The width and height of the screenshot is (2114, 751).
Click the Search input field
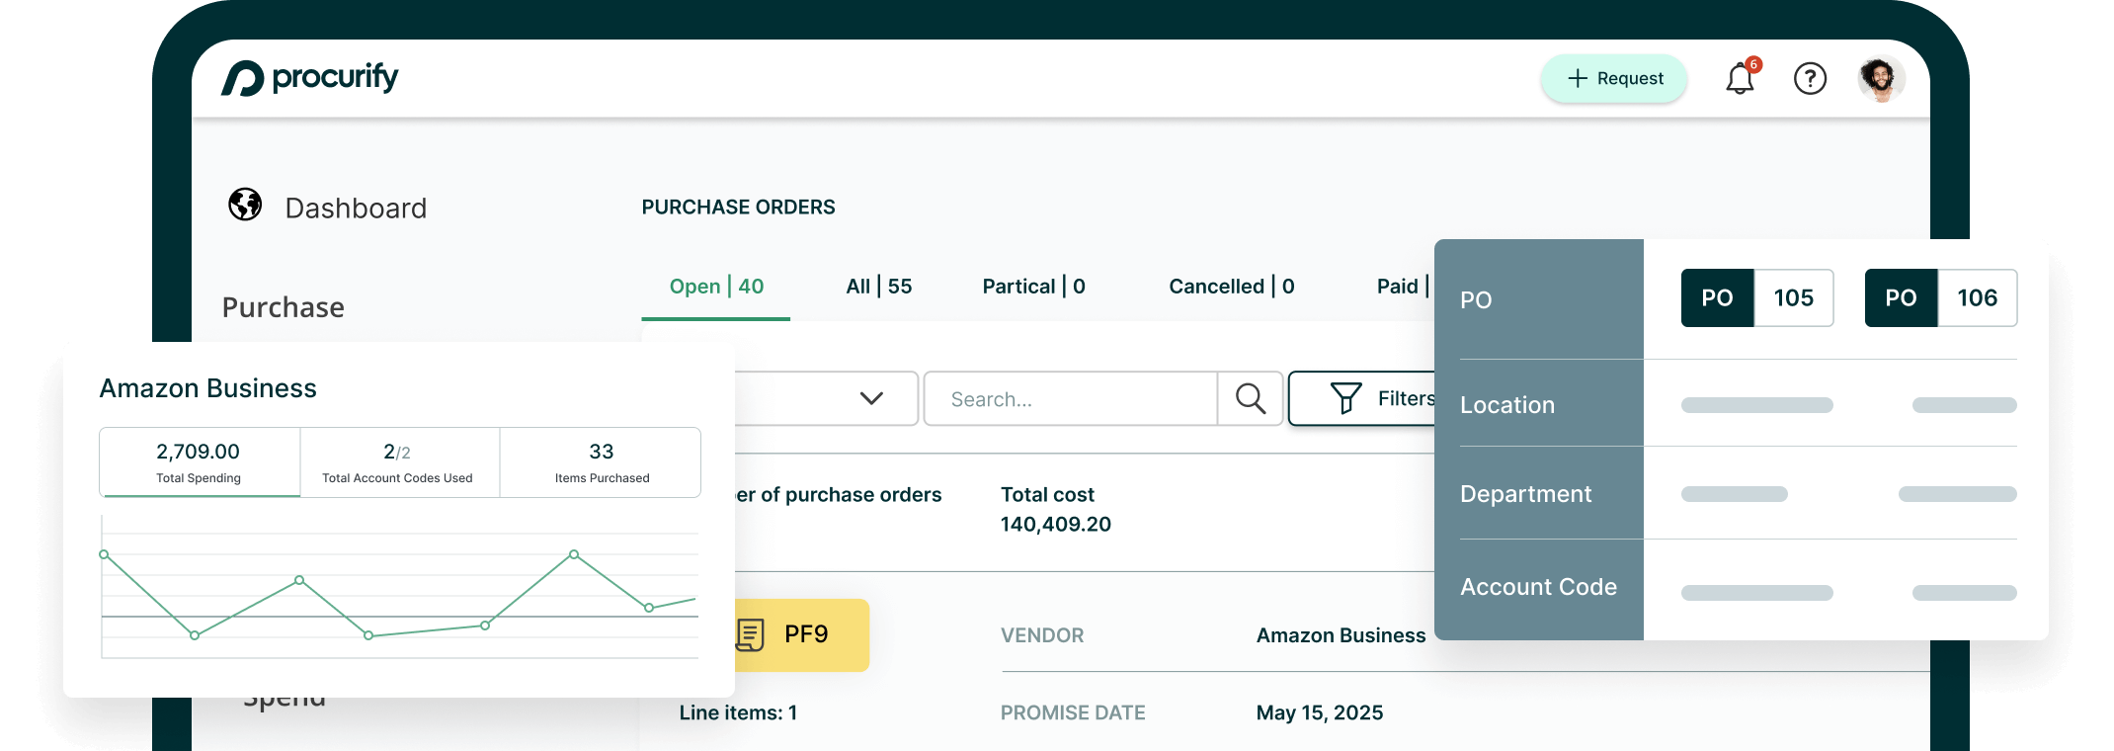click(1071, 399)
